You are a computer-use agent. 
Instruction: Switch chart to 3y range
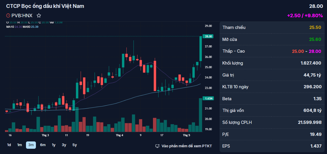click(64, 145)
